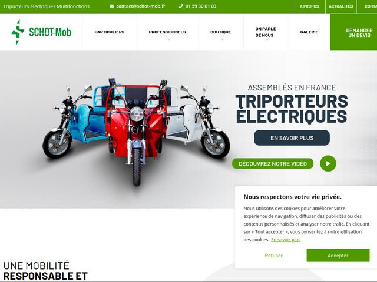
Task: Click the phone icon beside 01 59 30 01 03
Action: point(181,6)
